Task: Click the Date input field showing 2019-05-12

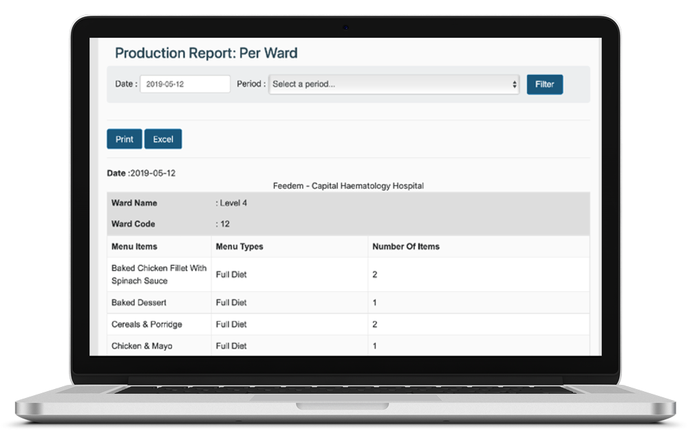Action: [x=184, y=84]
